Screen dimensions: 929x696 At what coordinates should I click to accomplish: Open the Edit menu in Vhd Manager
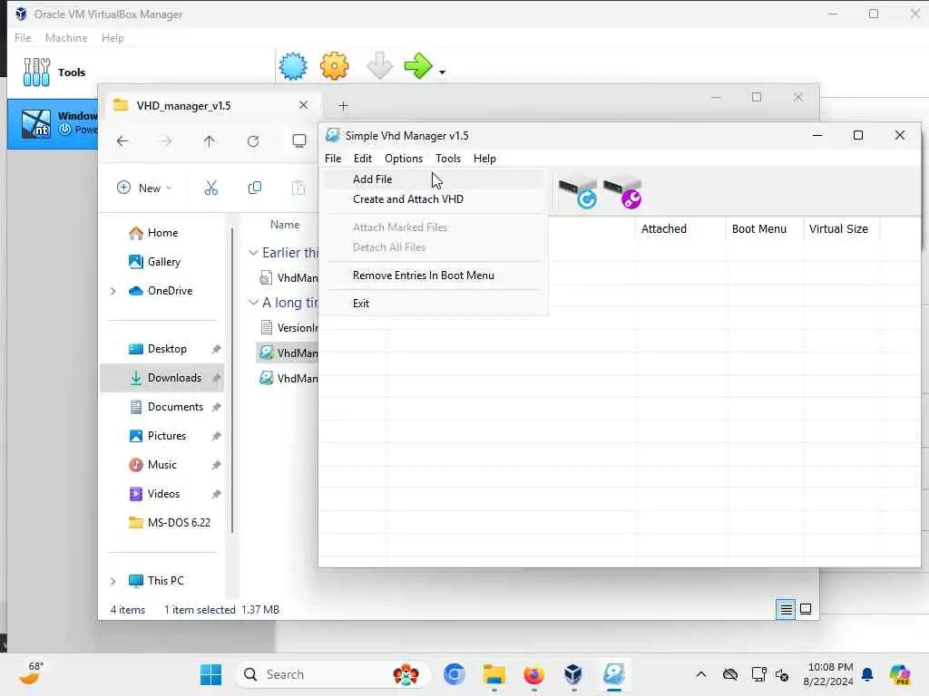coord(363,159)
